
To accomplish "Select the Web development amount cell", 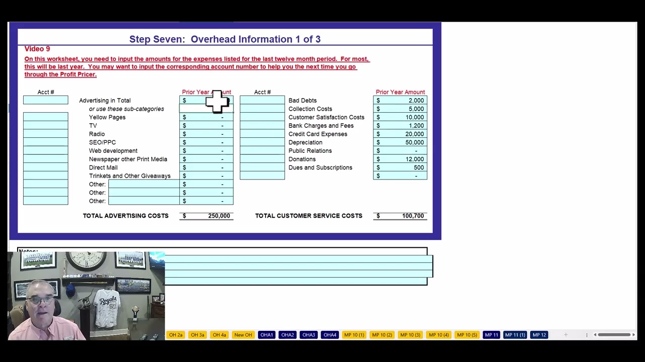I will (207, 151).
